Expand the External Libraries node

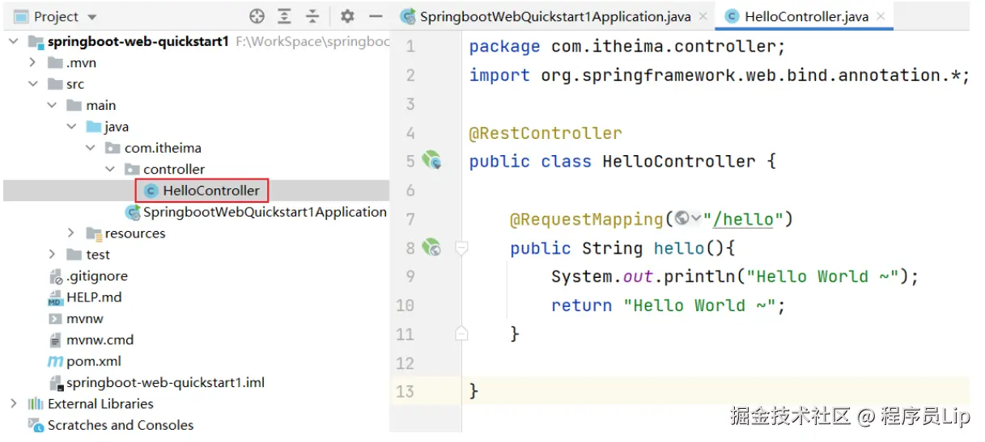click(x=14, y=403)
